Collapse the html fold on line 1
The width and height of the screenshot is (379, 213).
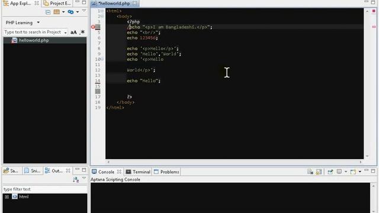click(102, 11)
